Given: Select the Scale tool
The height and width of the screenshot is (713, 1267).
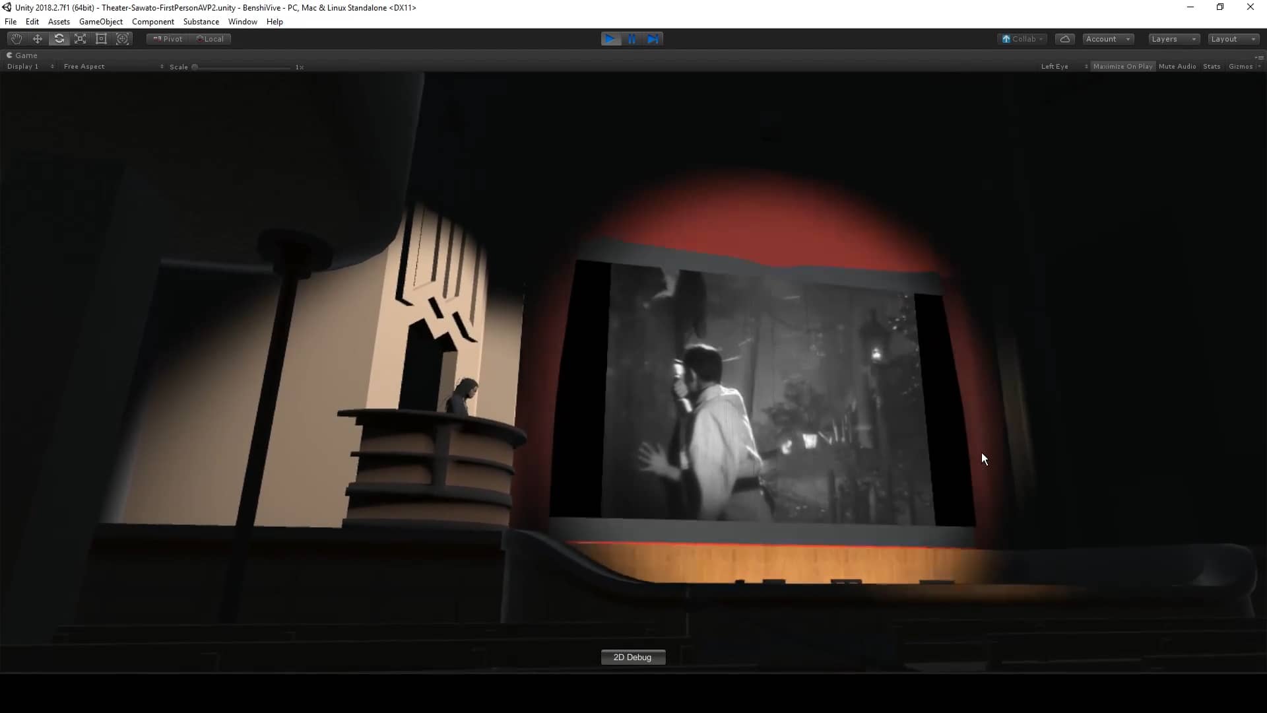Looking at the screenshot, I should (80, 39).
